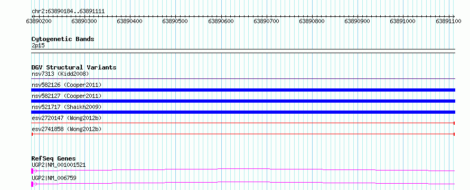Click ruler position 63891100
The image size is (470, 190).
448,21
